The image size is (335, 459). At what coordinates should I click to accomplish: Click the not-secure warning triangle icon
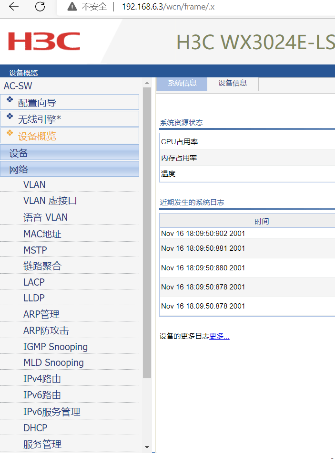(x=72, y=6)
